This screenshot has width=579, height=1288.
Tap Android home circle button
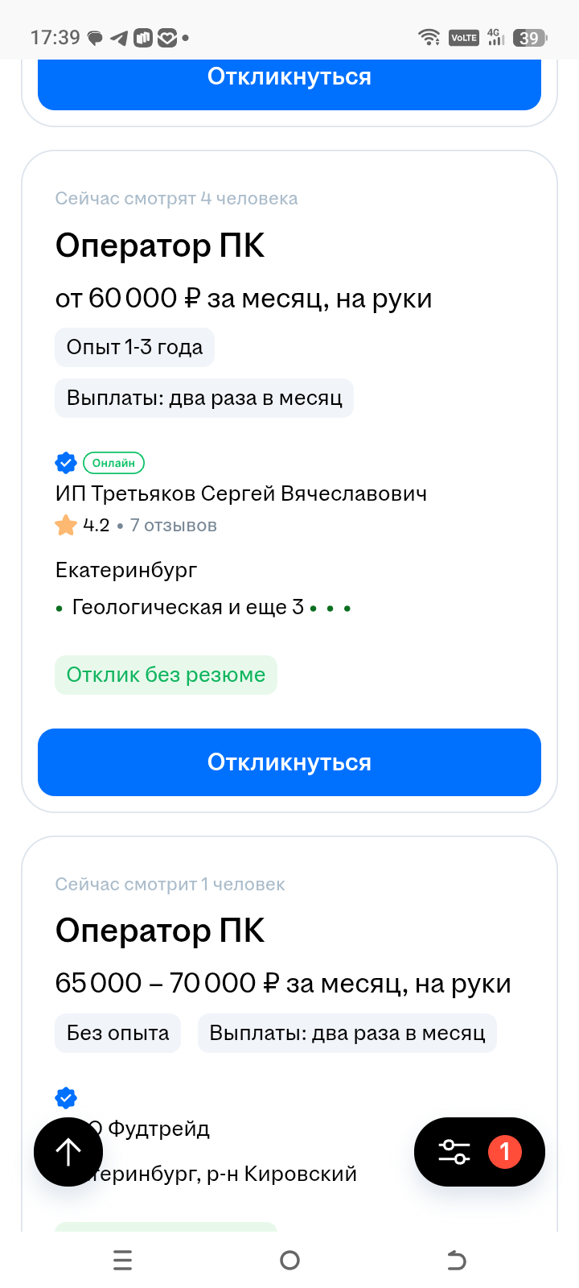pyautogui.click(x=289, y=1260)
